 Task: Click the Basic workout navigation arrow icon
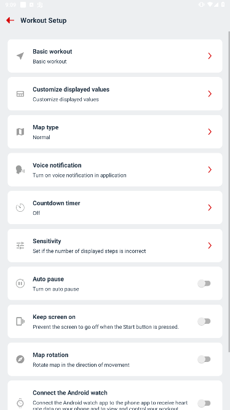click(20, 56)
